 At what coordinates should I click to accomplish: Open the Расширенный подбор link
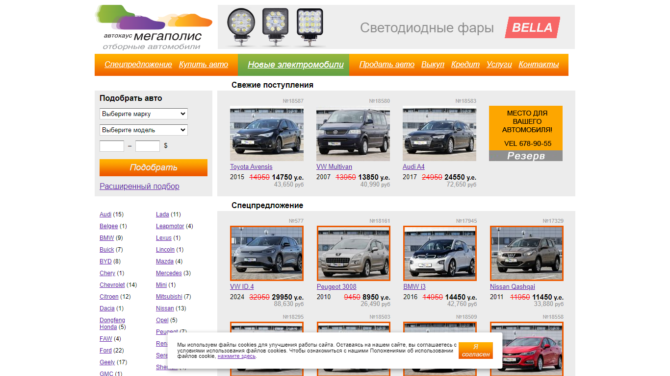pos(139,186)
